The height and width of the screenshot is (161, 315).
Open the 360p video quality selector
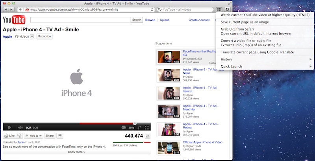(132, 127)
